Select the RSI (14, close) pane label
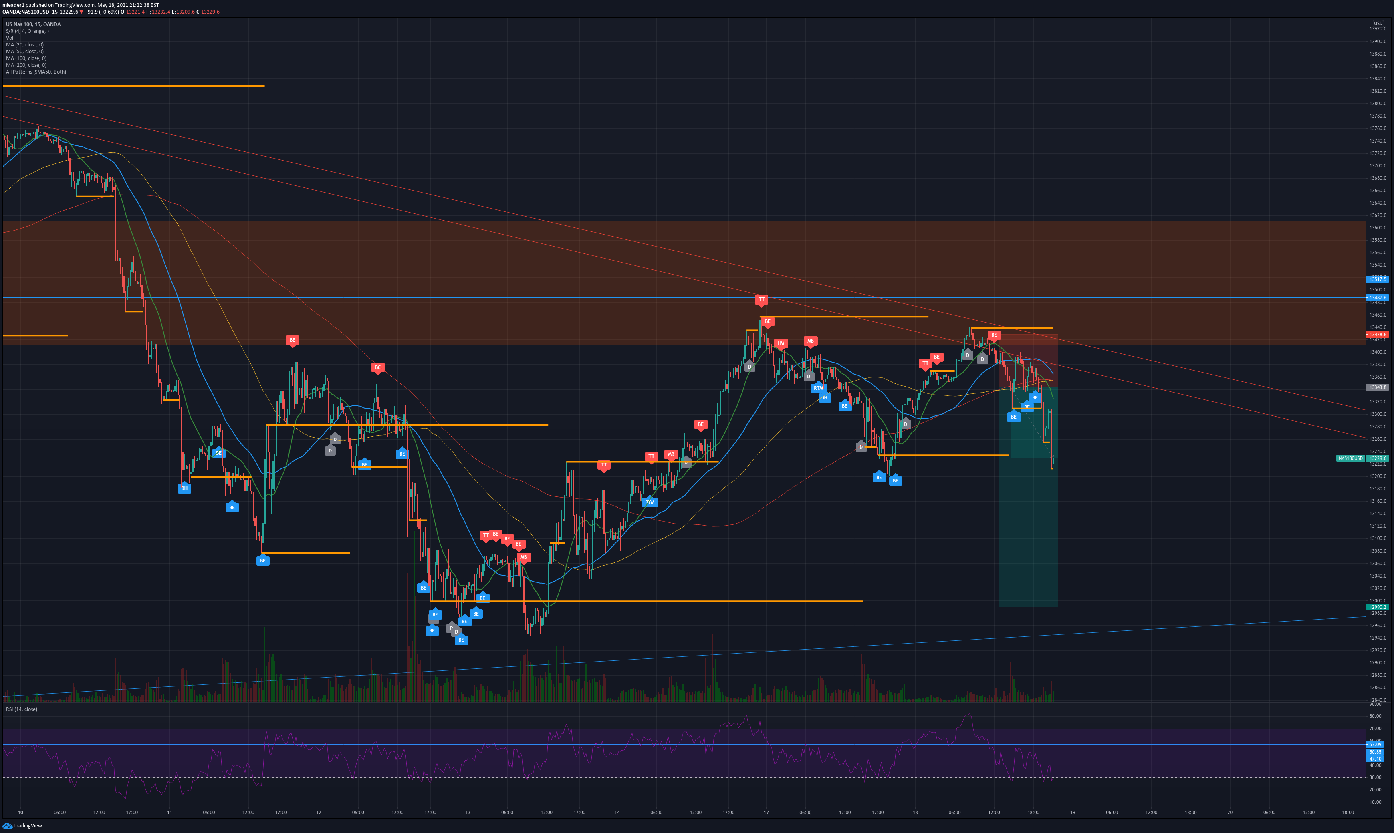This screenshot has height=833, width=1394. coord(22,709)
